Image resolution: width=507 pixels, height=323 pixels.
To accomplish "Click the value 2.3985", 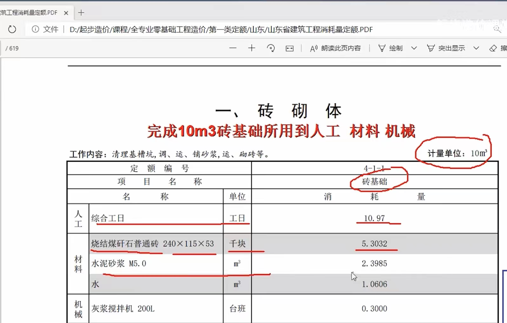I will pos(374,263).
